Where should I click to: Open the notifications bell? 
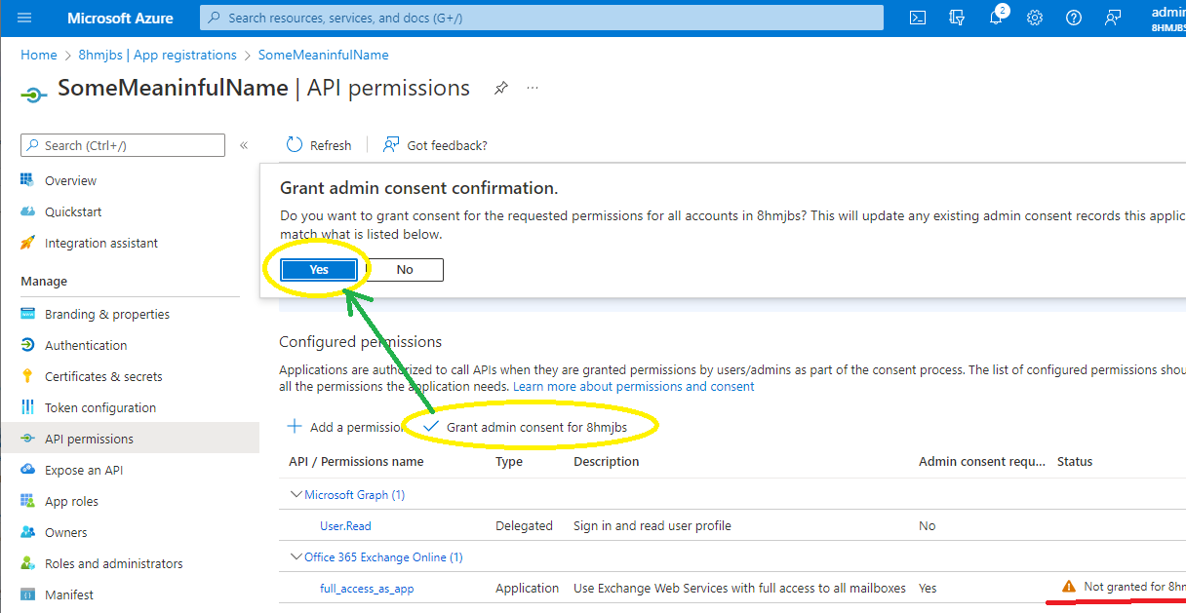pos(996,18)
